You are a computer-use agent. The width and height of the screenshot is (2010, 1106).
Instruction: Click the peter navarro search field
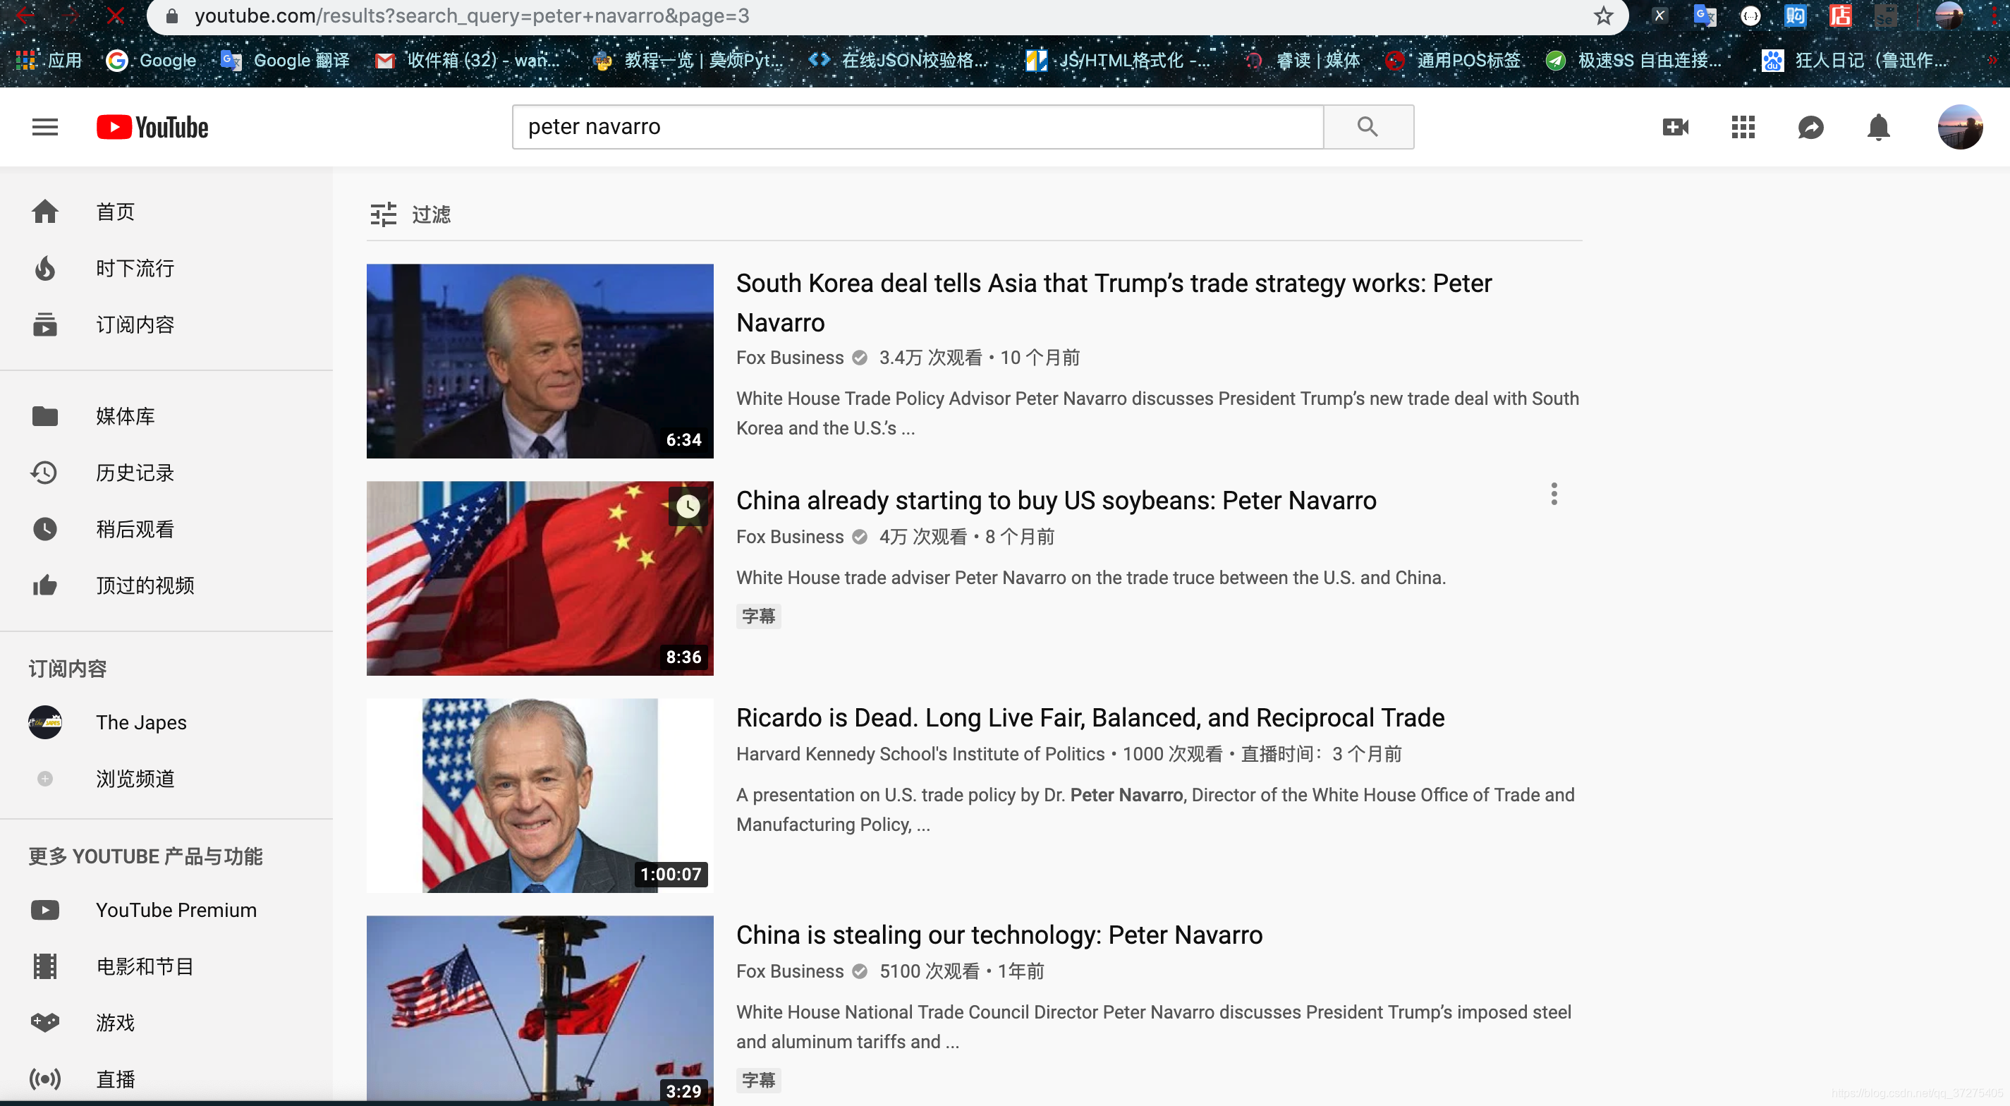click(x=918, y=126)
